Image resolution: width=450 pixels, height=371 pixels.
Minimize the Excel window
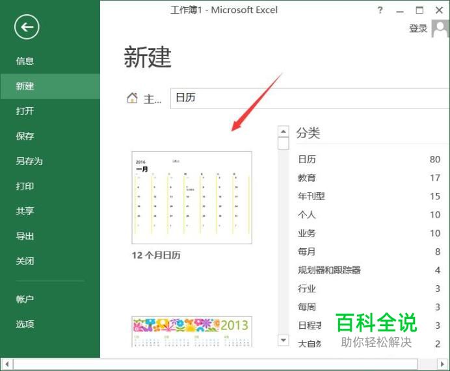coord(400,11)
